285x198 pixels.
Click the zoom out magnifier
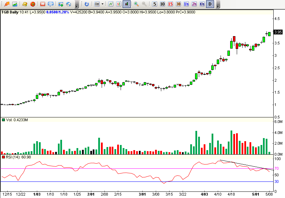(144, 4)
